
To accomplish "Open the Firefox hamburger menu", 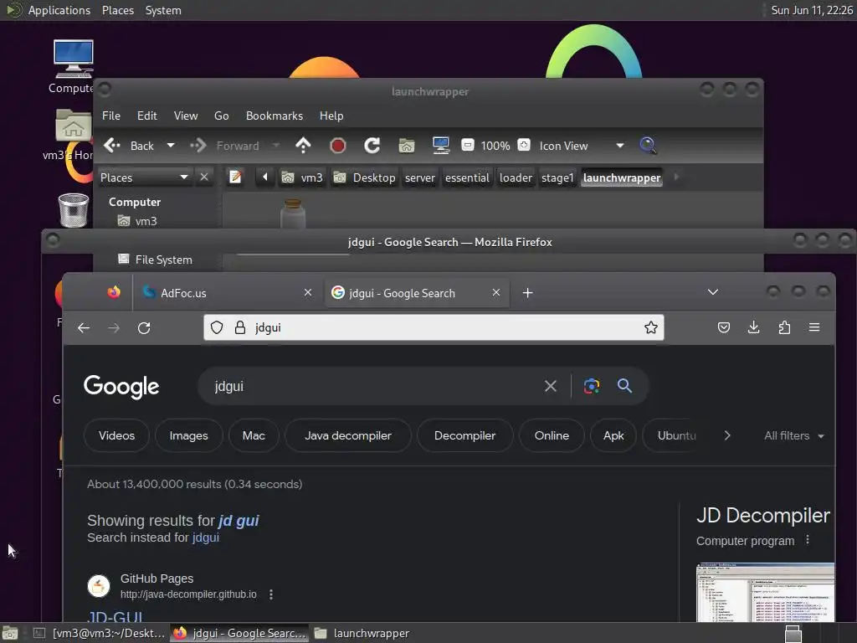I will (x=814, y=327).
